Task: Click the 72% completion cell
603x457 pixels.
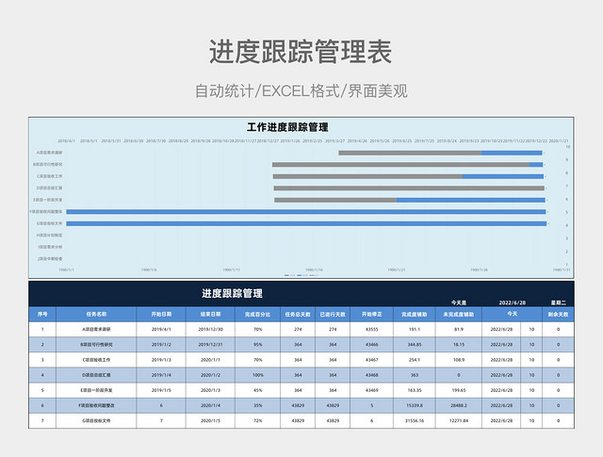Action: (257, 421)
